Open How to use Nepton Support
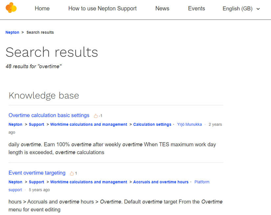The image size is (271, 215). click(102, 9)
